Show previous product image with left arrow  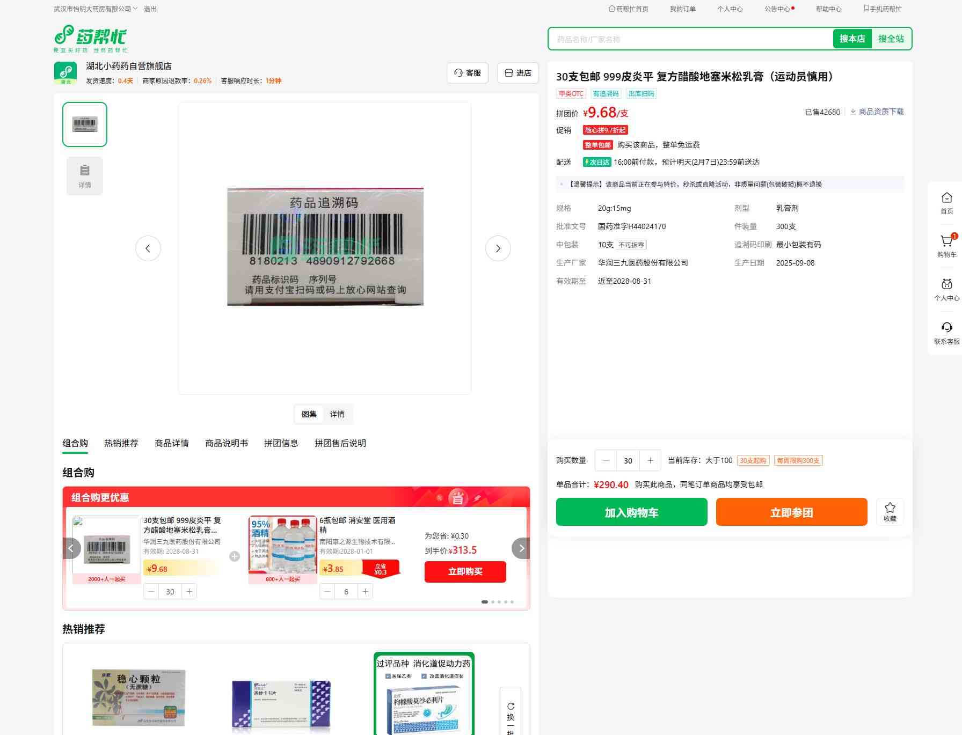point(148,248)
